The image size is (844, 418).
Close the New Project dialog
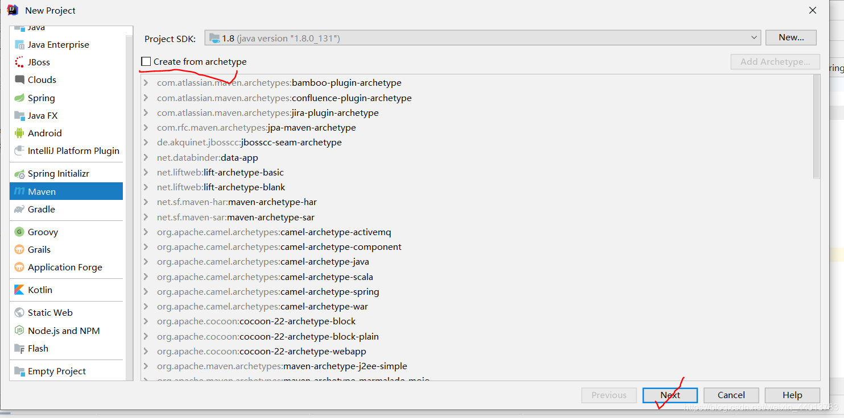click(x=813, y=10)
